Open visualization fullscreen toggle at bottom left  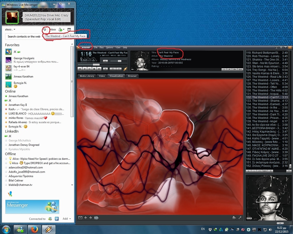pyautogui.click(x=80, y=218)
